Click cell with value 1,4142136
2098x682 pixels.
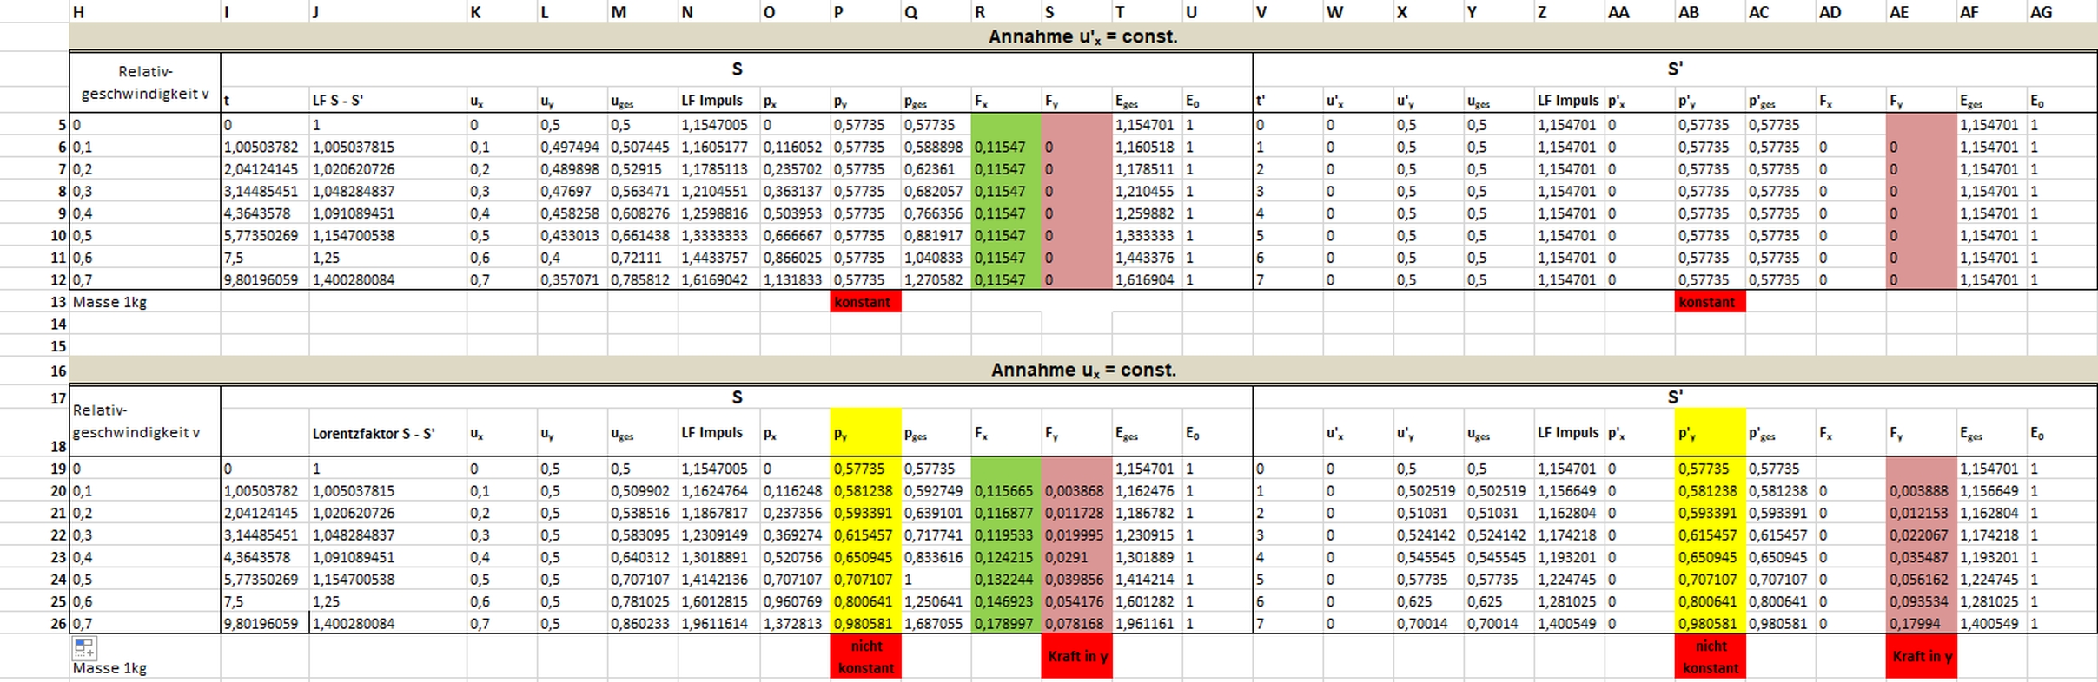pyautogui.click(x=718, y=580)
